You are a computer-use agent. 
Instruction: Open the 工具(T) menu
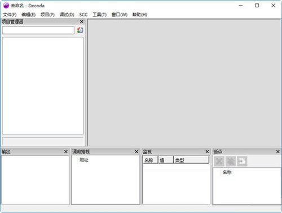pyautogui.click(x=99, y=15)
